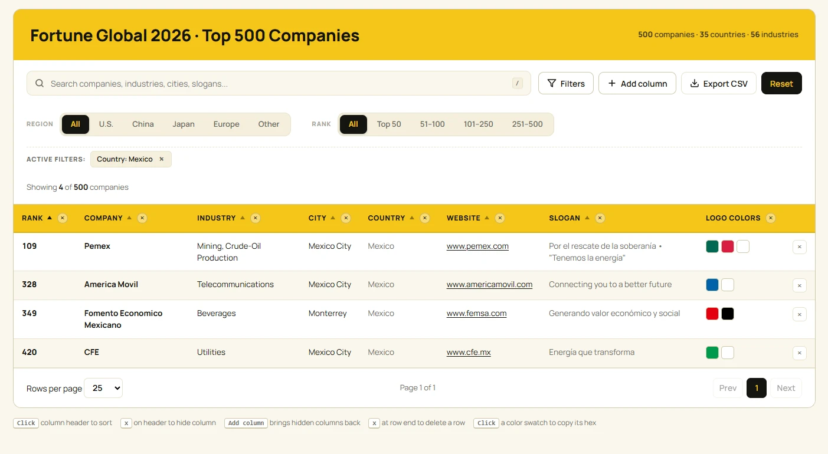This screenshot has height=454, width=828.
Task: Open www.femsa.com link
Action: 476,313
